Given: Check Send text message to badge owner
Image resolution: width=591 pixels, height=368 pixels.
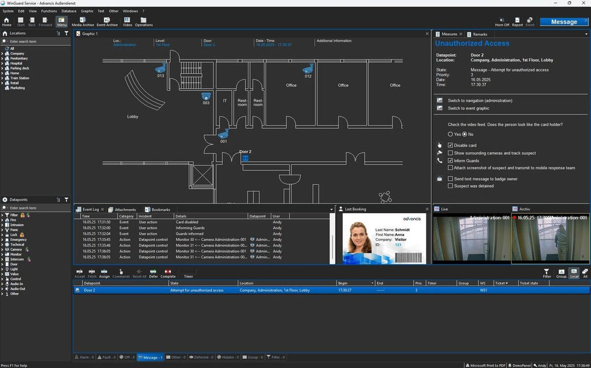Looking at the screenshot, I should click(450, 179).
